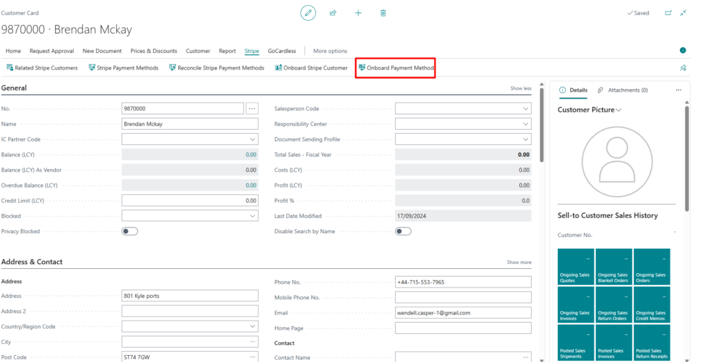Click the Name input field
707x362 pixels.
click(190, 124)
